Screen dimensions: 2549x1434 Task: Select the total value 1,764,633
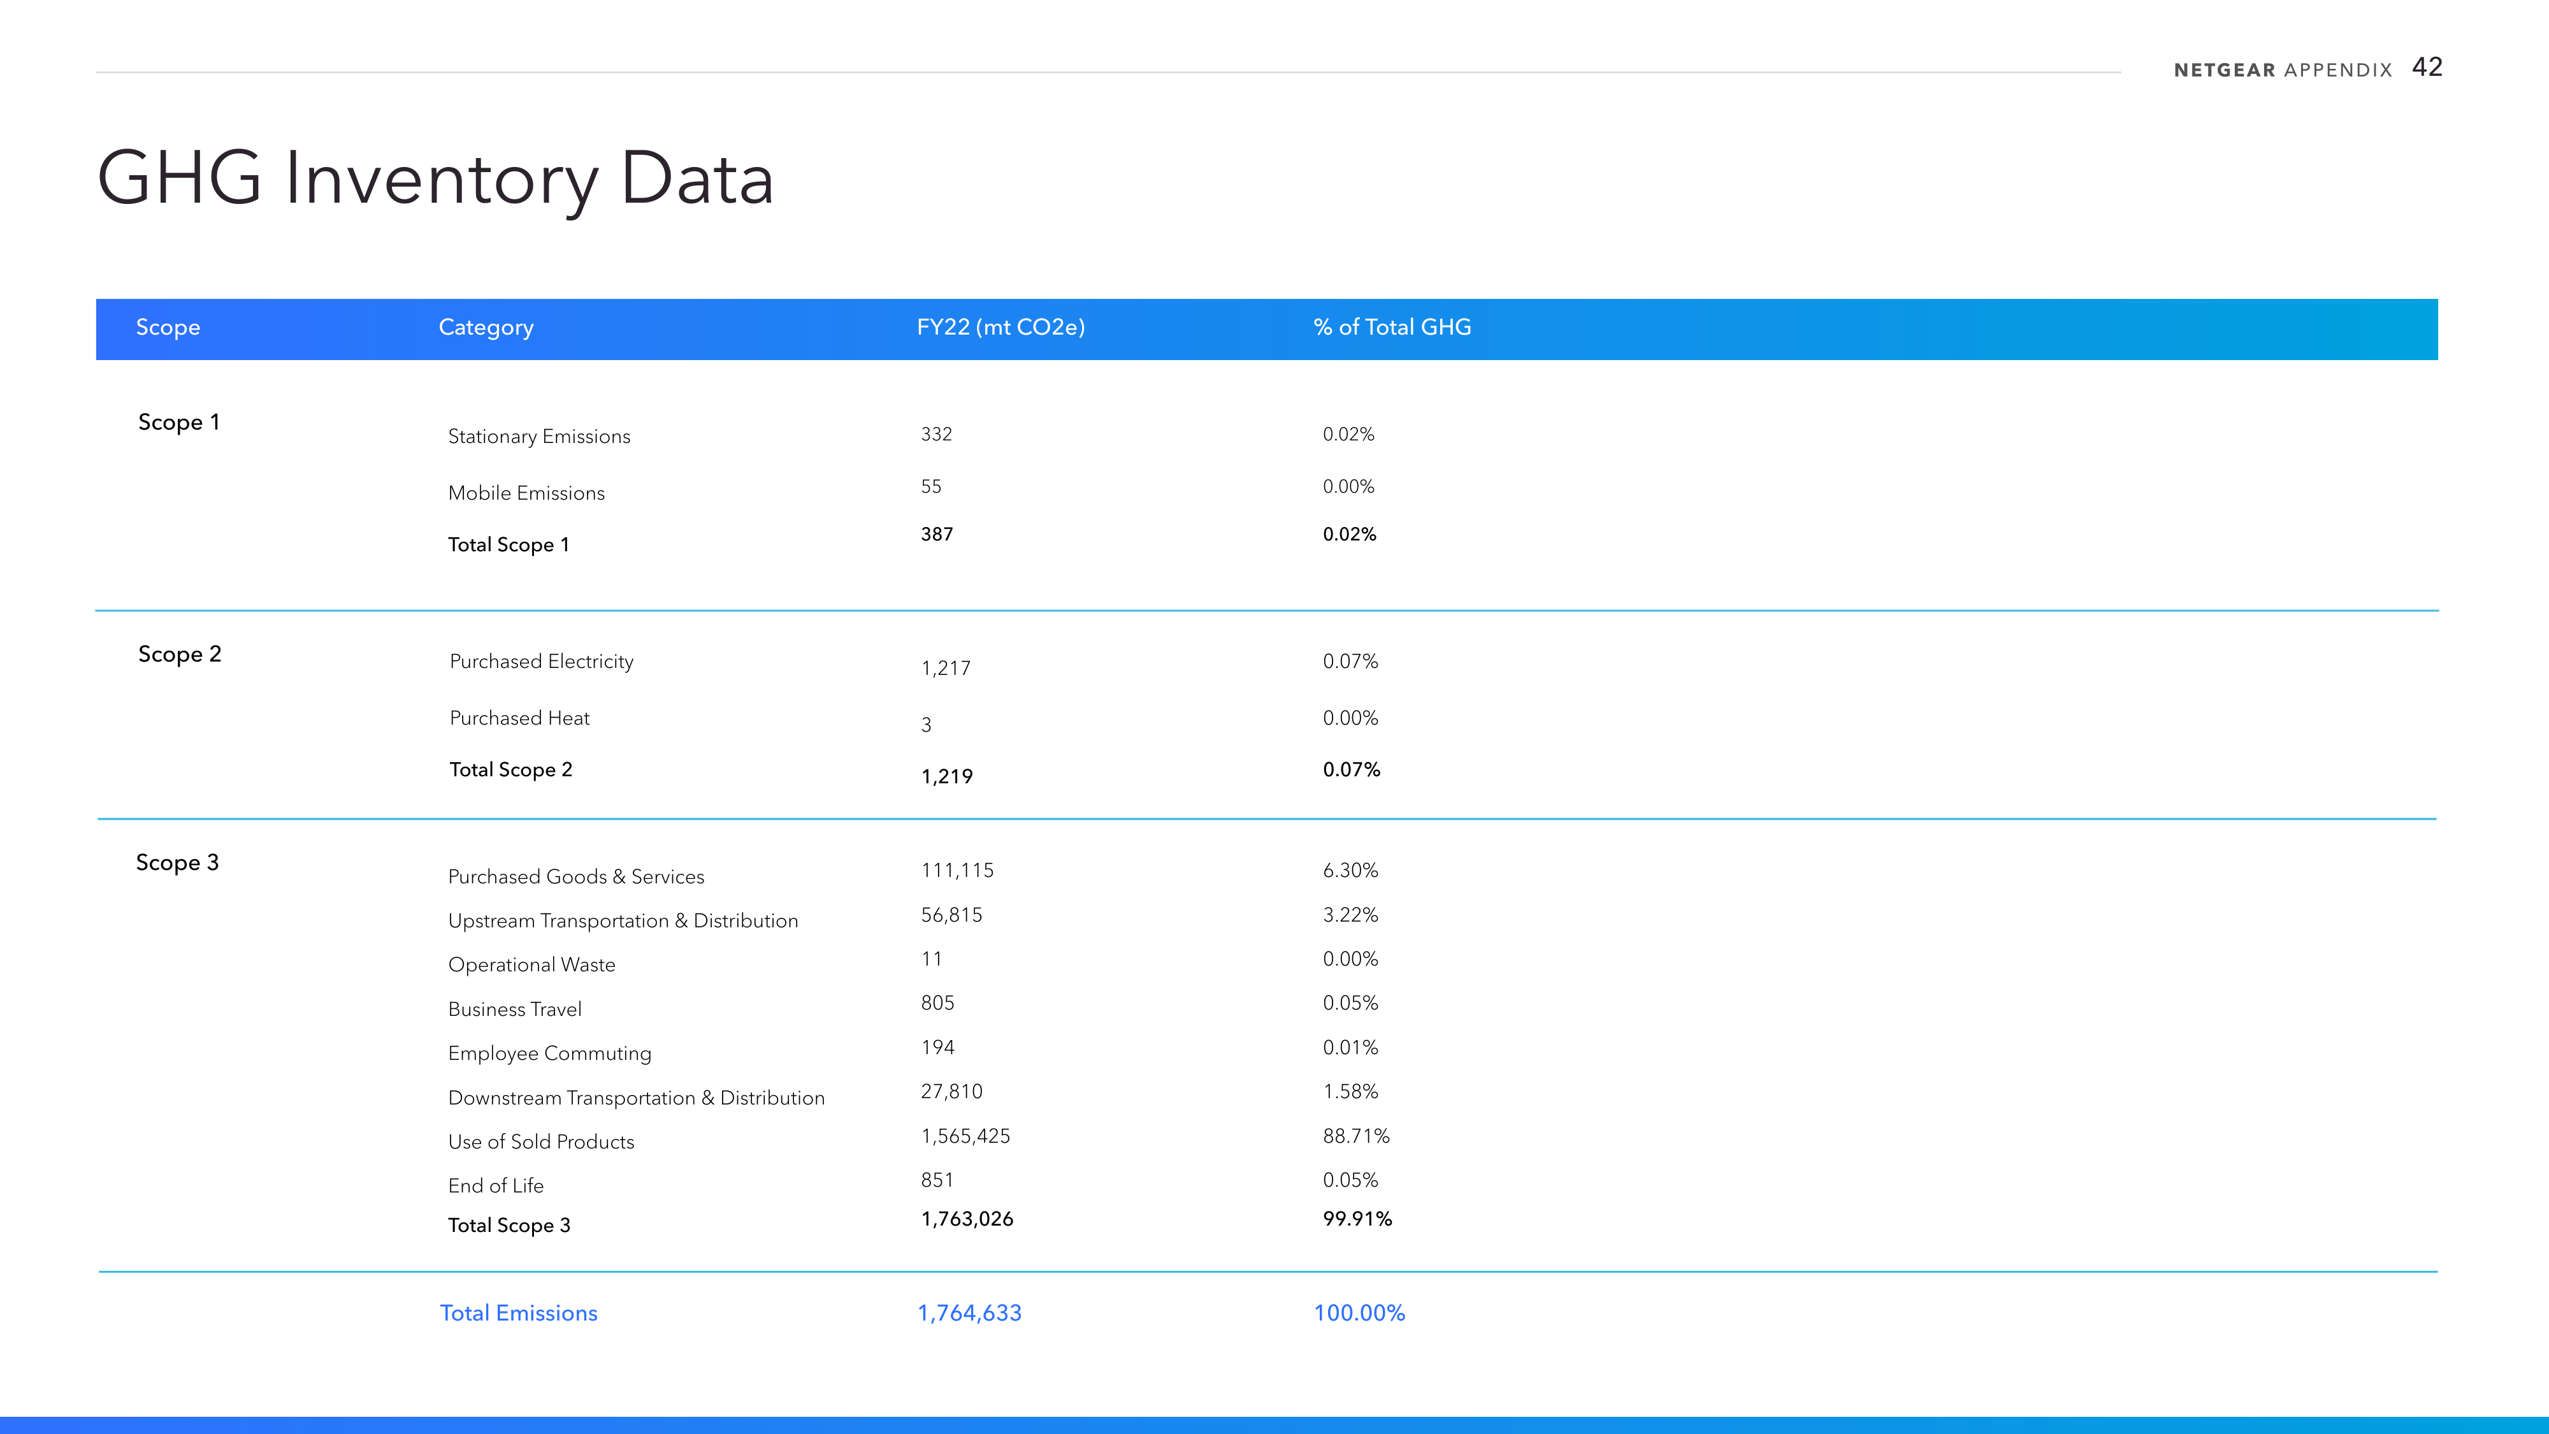tap(970, 1314)
